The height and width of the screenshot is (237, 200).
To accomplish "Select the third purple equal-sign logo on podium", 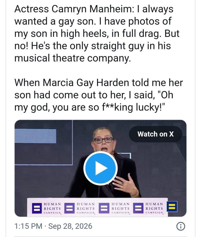I will pyautogui.click(x=104, y=208).
